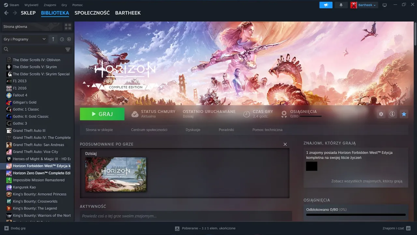
Task: Go to the SKLEP tab
Action: 28,13
